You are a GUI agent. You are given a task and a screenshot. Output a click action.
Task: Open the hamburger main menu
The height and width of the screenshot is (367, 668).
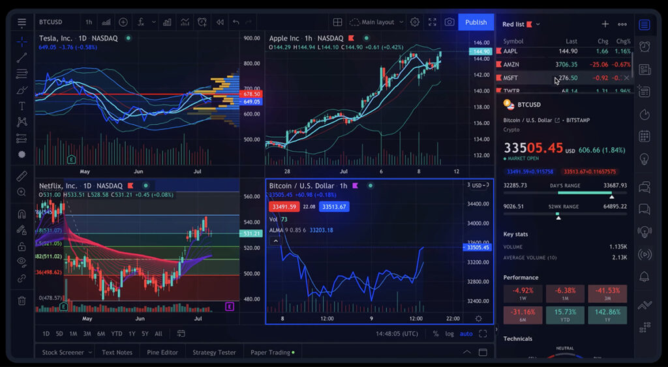coord(22,23)
